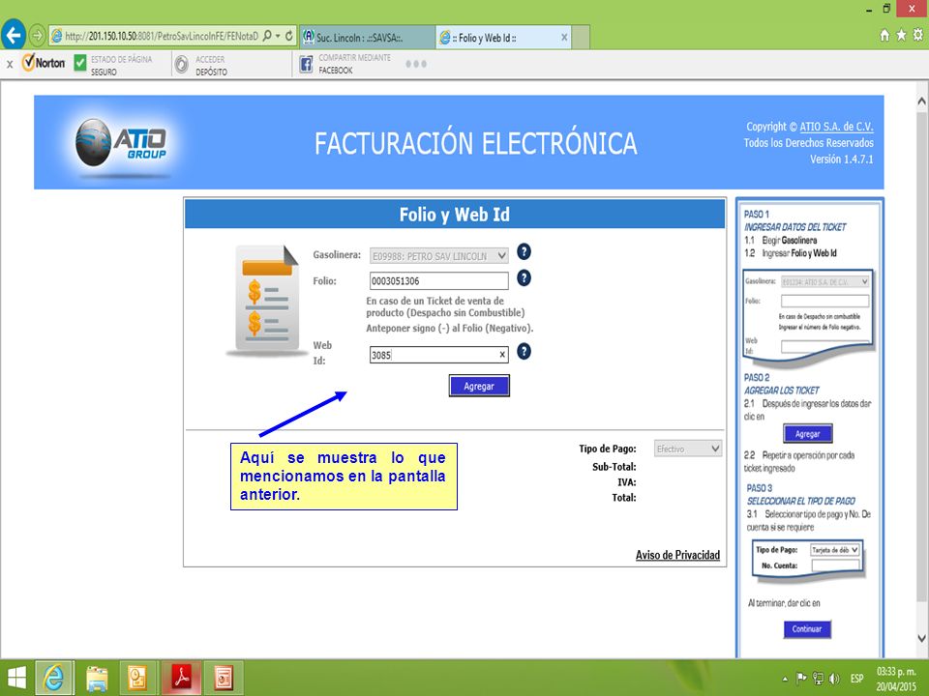Click the blue Agregar button under Web Id

point(479,386)
